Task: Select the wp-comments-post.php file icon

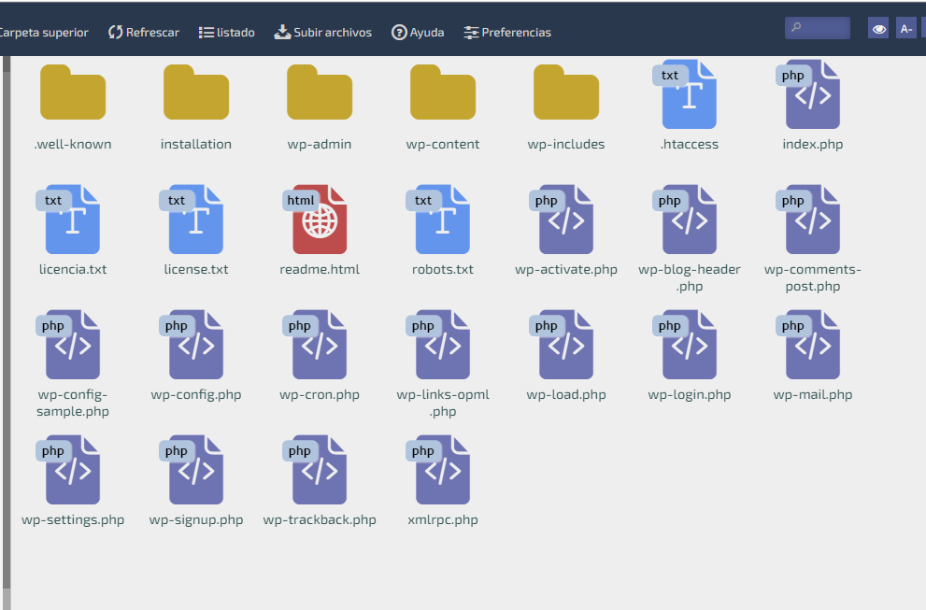Action: [808, 220]
